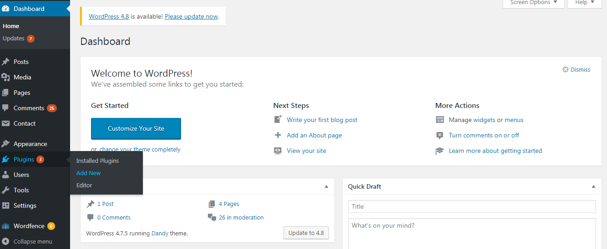Image resolution: width=607 pixels, height=249 pixels.
Task: Choose Add New in Plugins submenu
Action: click(89, 173)
